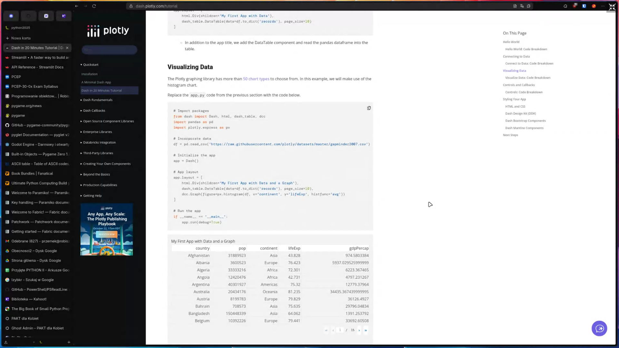619x348 pixels.
Task: Expand Open Source Component Libraries
Action: 108,121
